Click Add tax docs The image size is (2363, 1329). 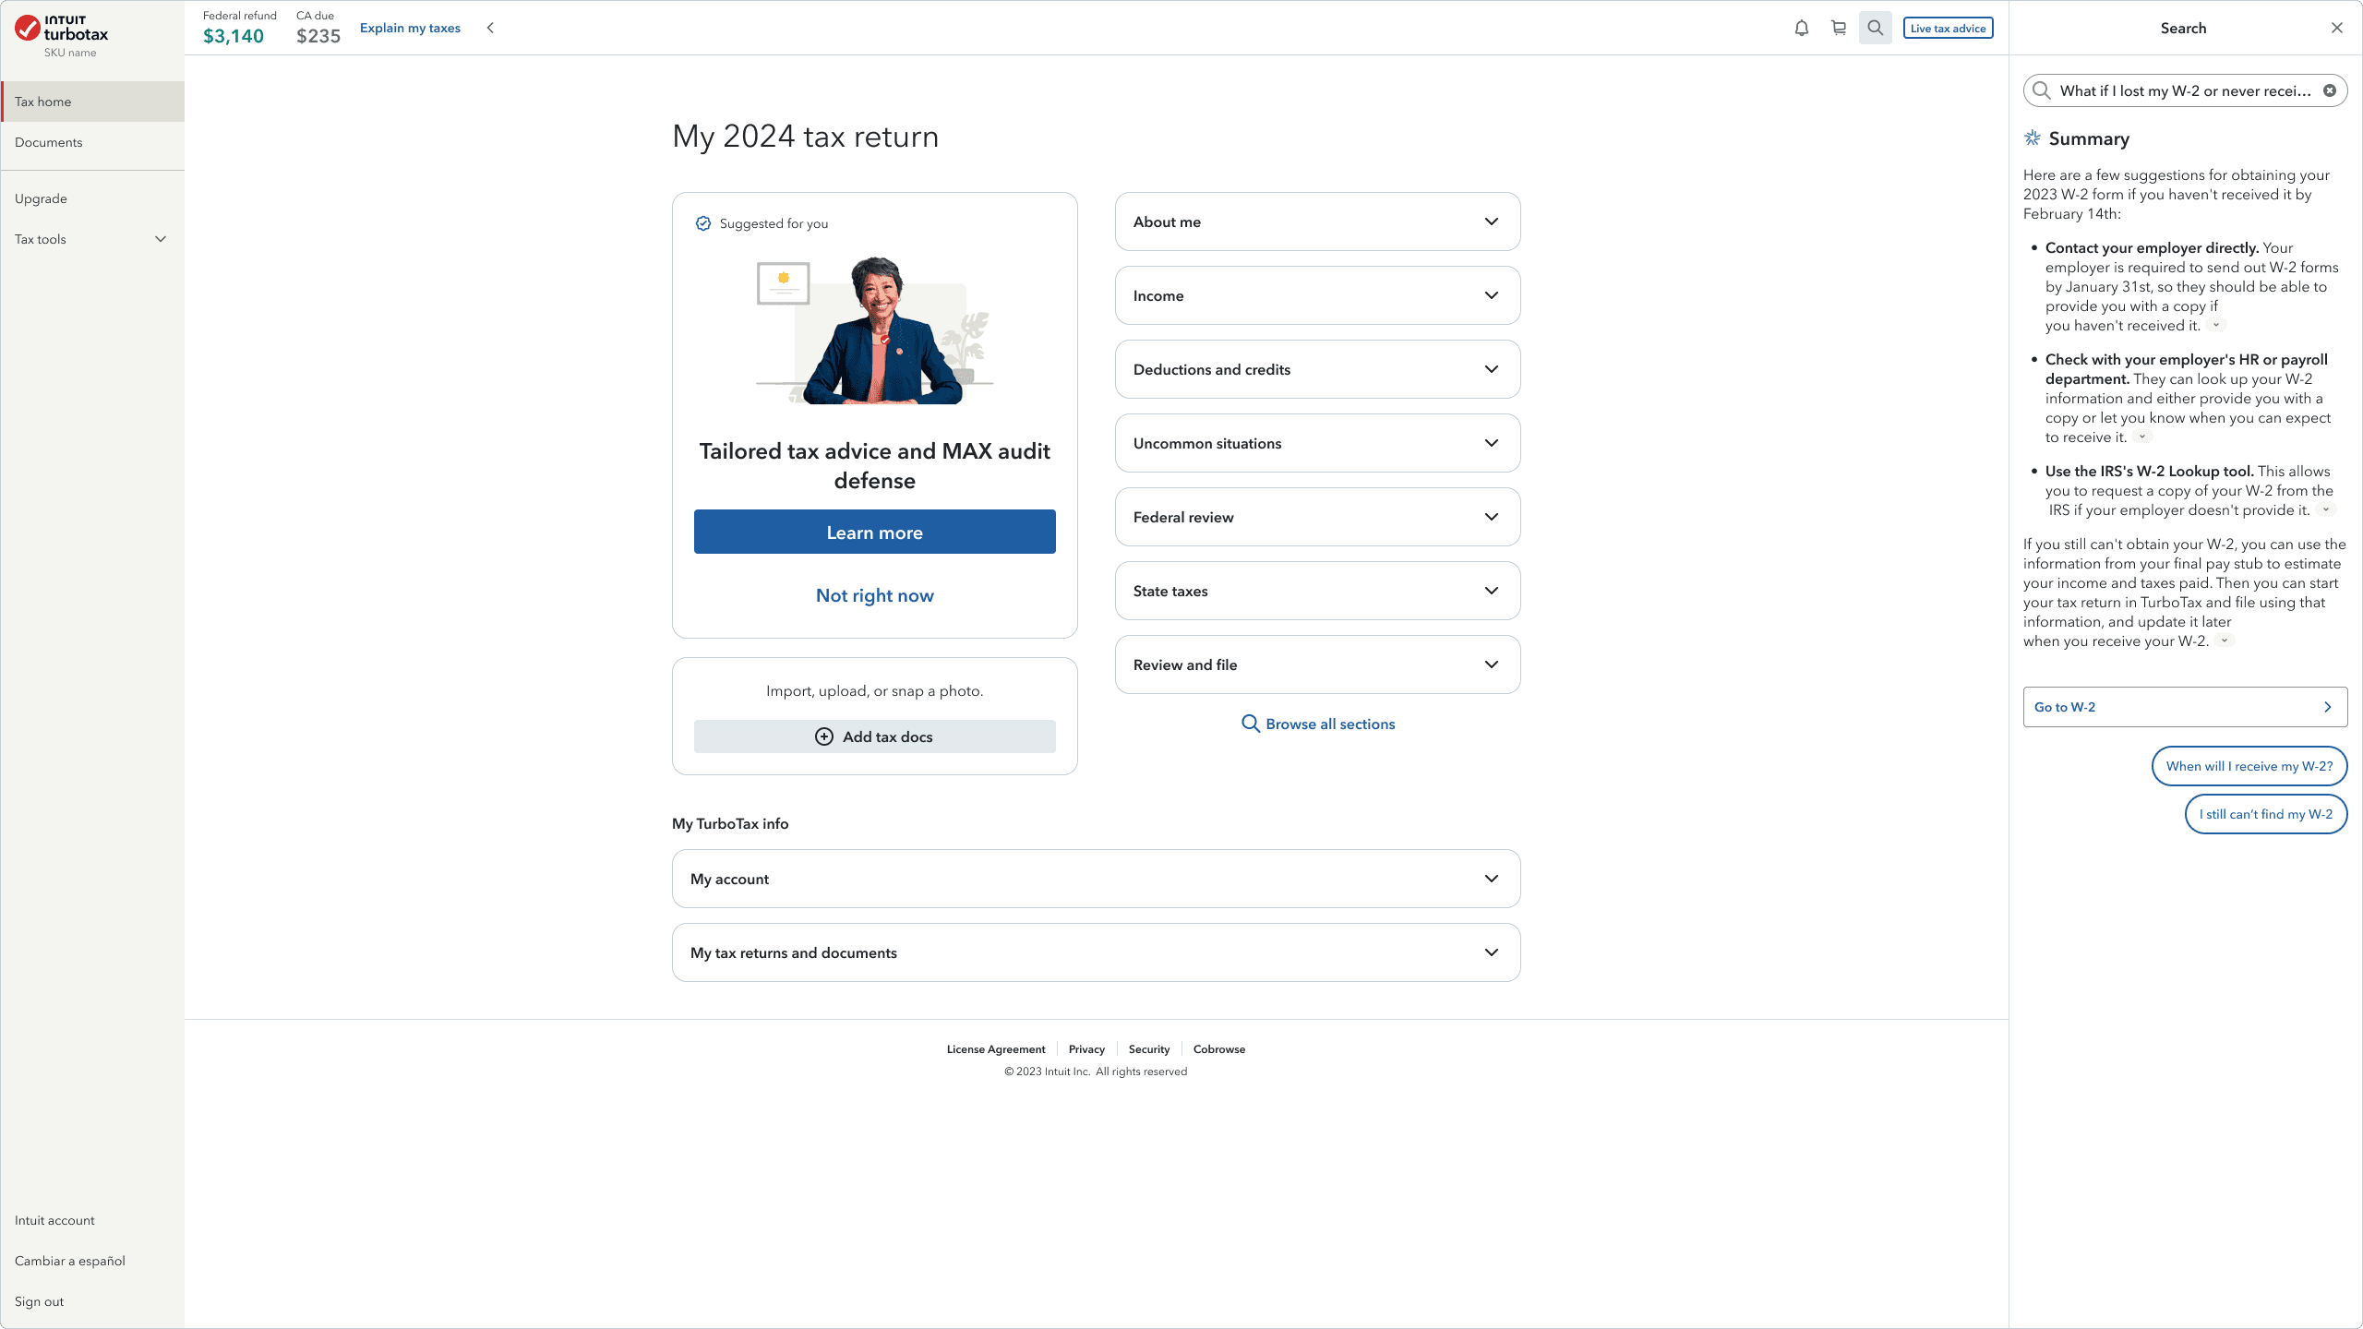[874, 736]
